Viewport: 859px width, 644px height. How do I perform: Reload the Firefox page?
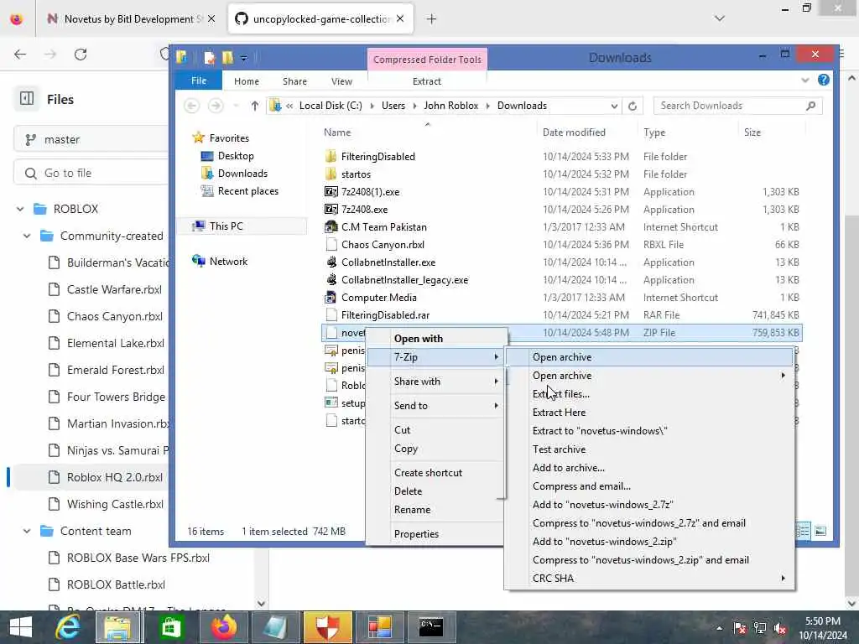81,55
